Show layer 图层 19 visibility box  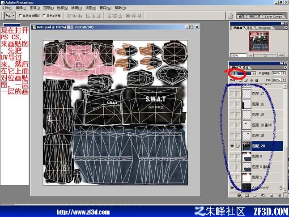(x=232, y=115)
